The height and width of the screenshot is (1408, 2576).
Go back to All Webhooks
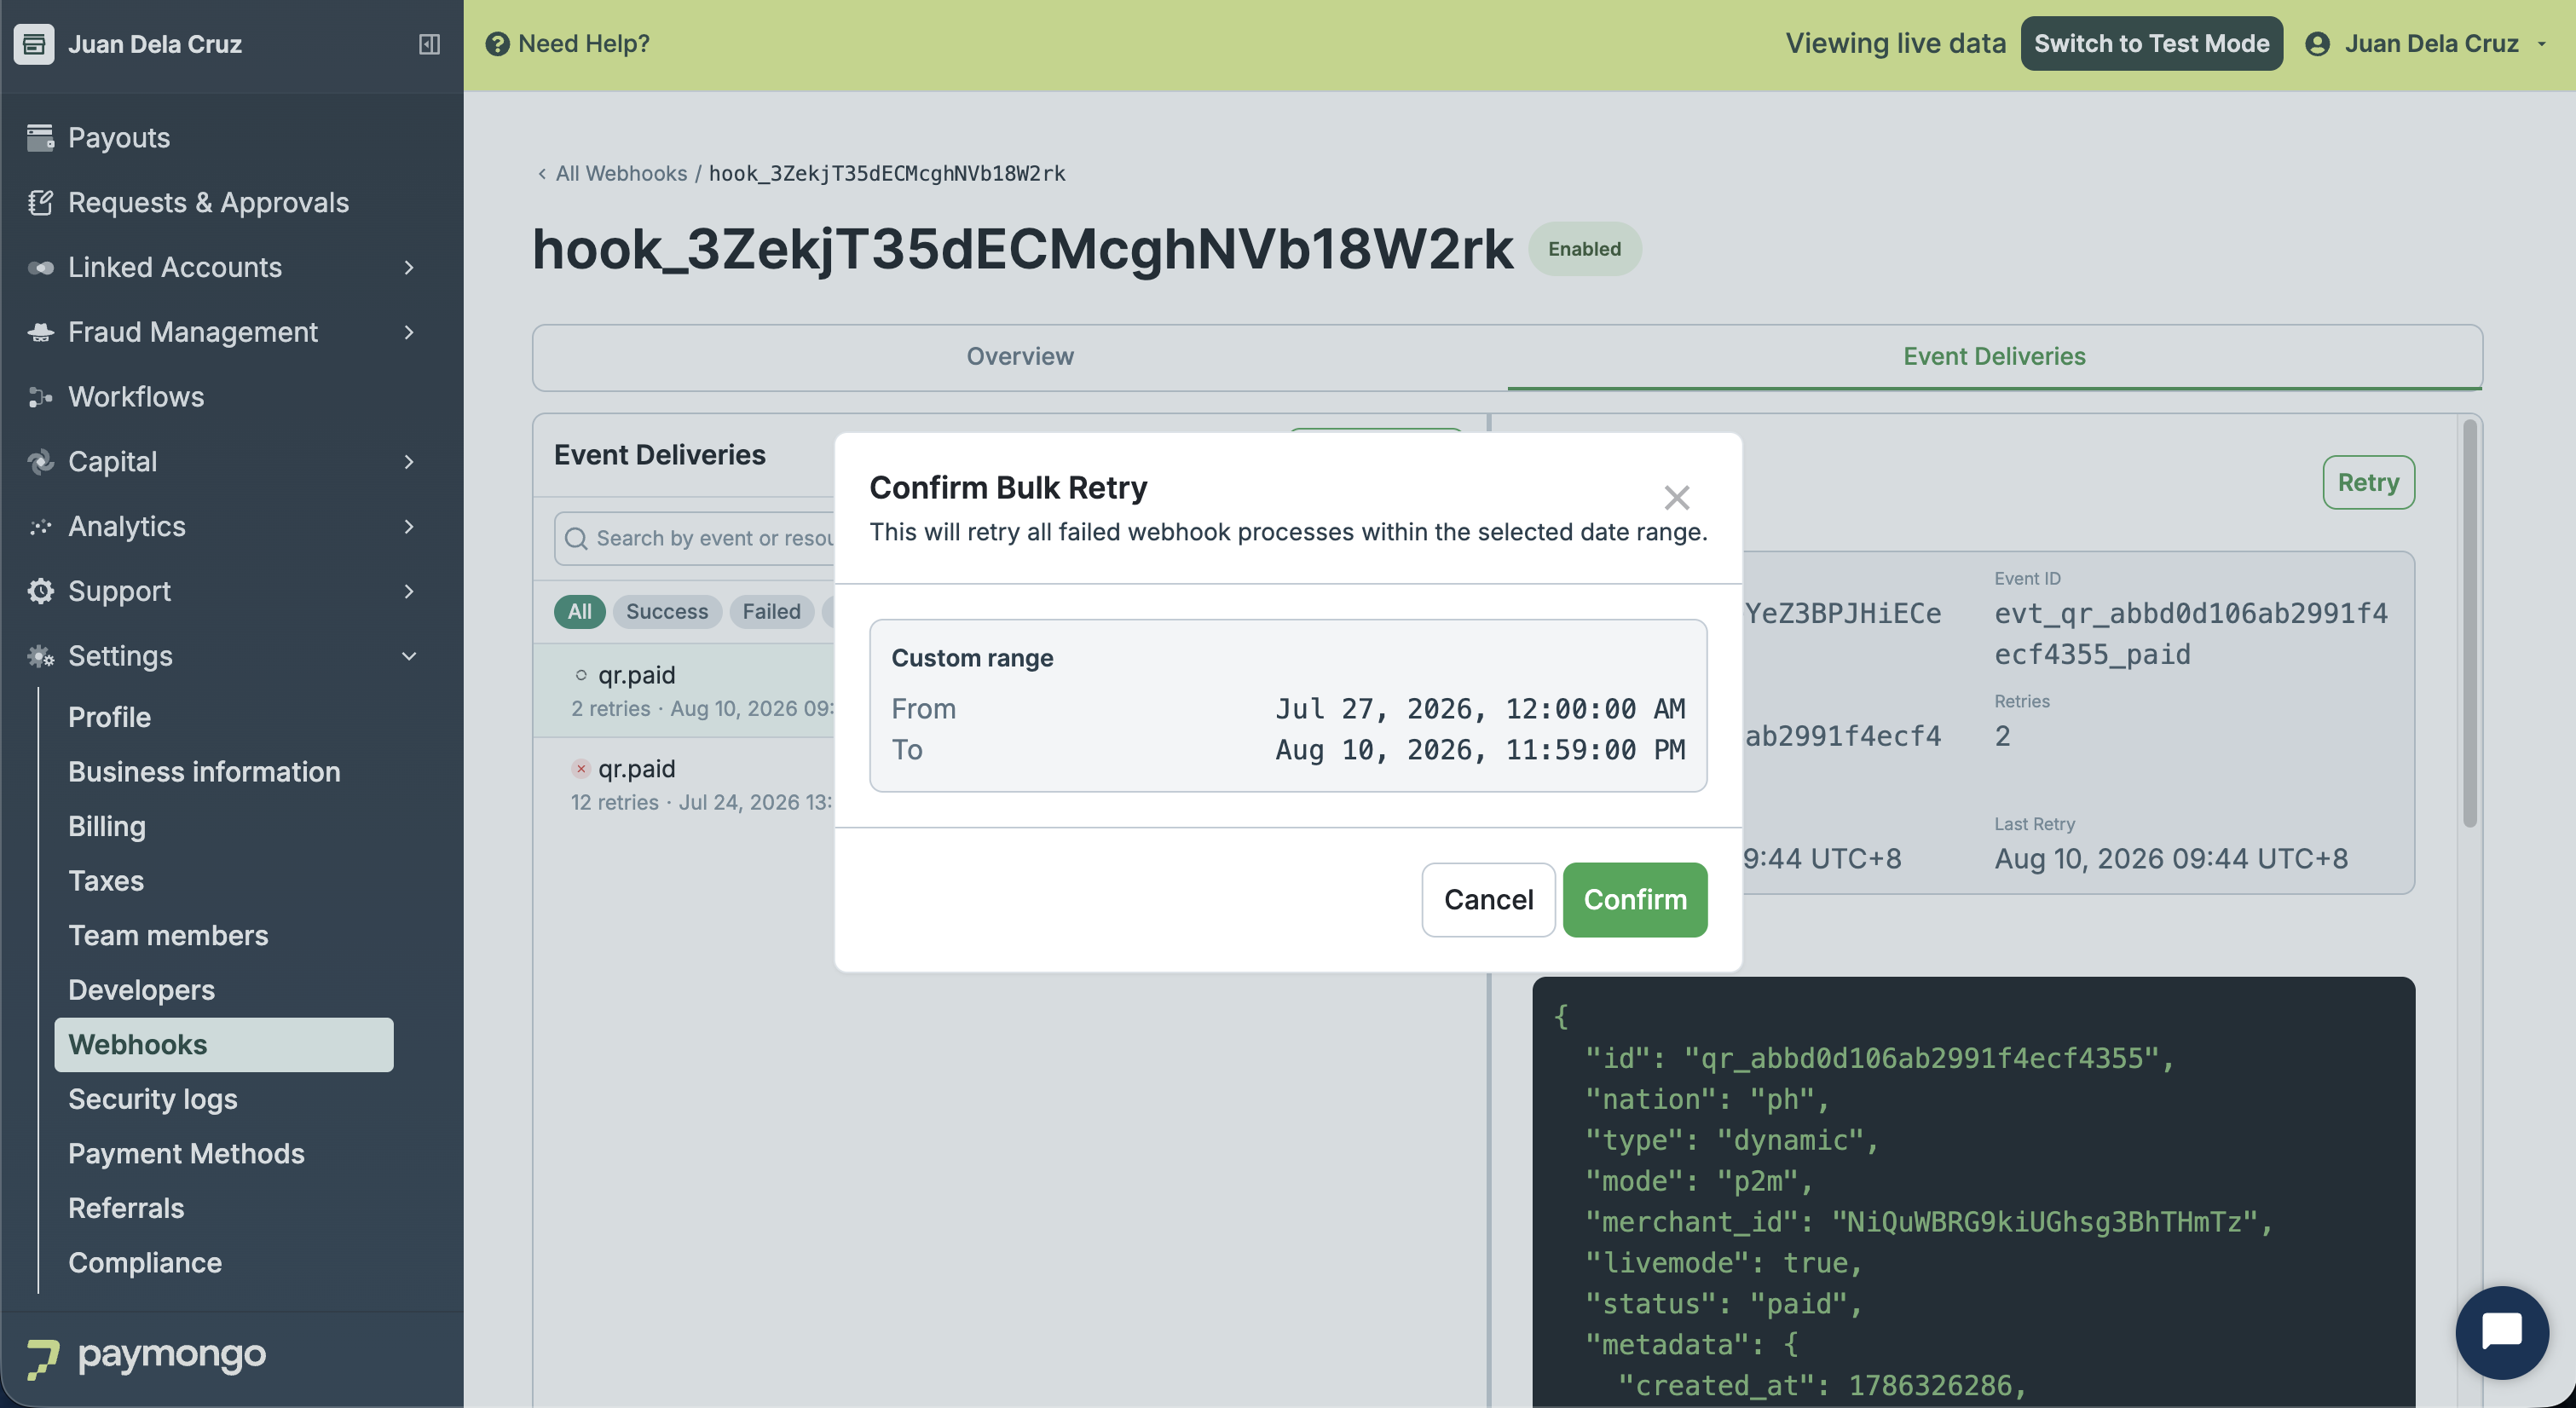click(621, 174)
